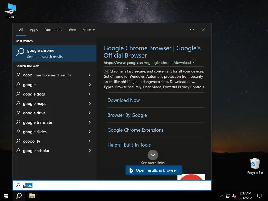Click the magnifier icon beside google docs
The height and width of the screenshot is (201, 268).
pos(18,94)
